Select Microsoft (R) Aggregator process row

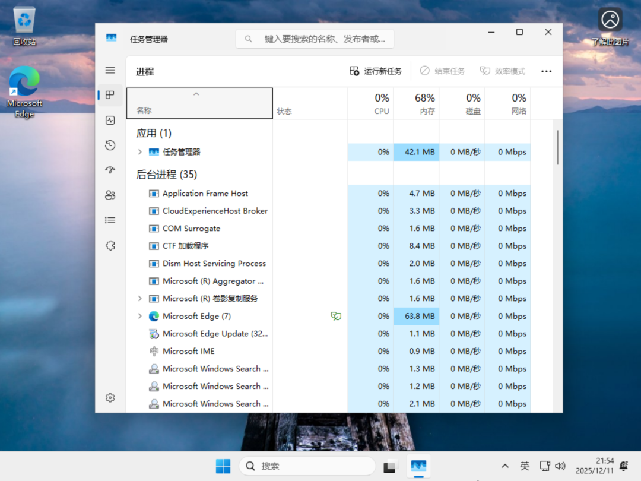[329, 281]
